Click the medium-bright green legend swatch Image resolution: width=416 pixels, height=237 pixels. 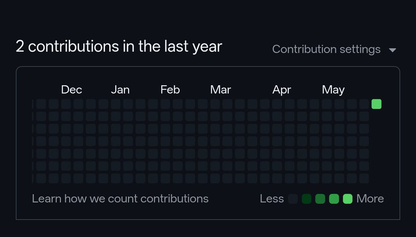[x=334, y=199]
